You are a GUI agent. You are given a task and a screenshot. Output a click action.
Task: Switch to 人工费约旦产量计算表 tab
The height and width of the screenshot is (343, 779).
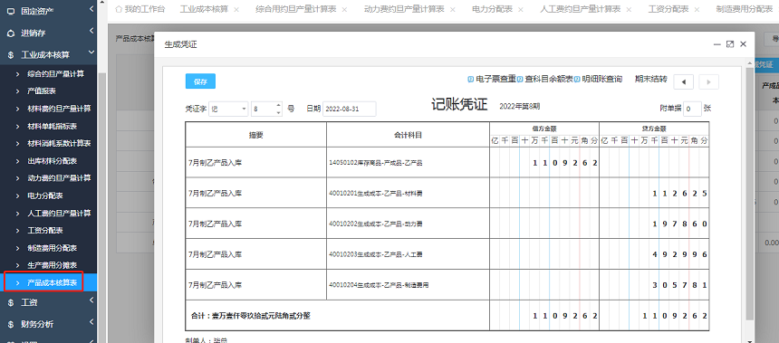581,9
